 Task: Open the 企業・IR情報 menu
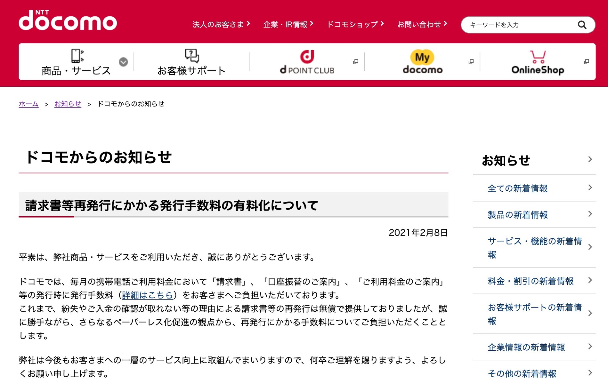(287, 24)
